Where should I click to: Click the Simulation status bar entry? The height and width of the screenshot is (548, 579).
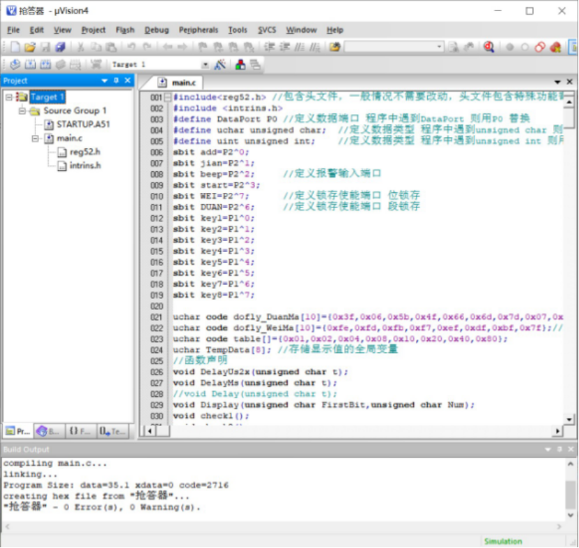pos(503,541)
